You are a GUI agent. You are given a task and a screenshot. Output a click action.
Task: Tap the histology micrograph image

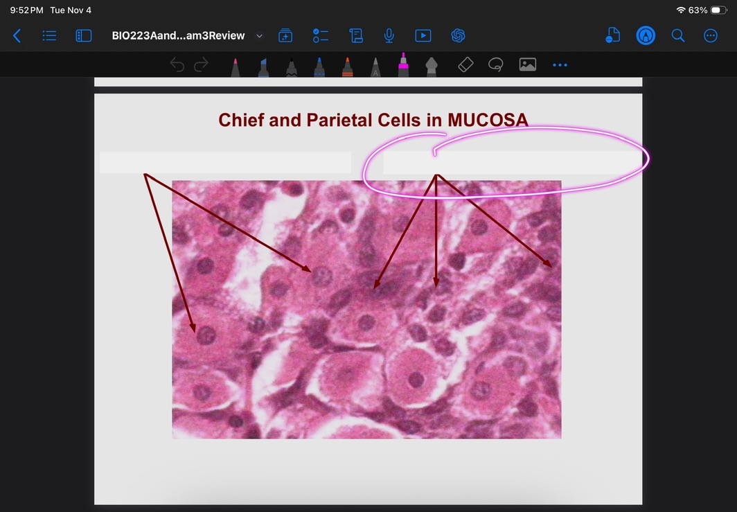(366, 310)
